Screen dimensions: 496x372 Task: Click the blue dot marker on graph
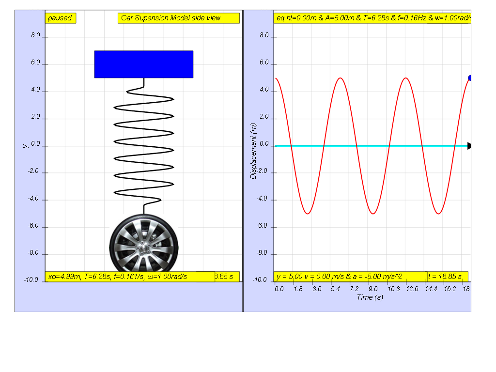[x=470, y=78]
